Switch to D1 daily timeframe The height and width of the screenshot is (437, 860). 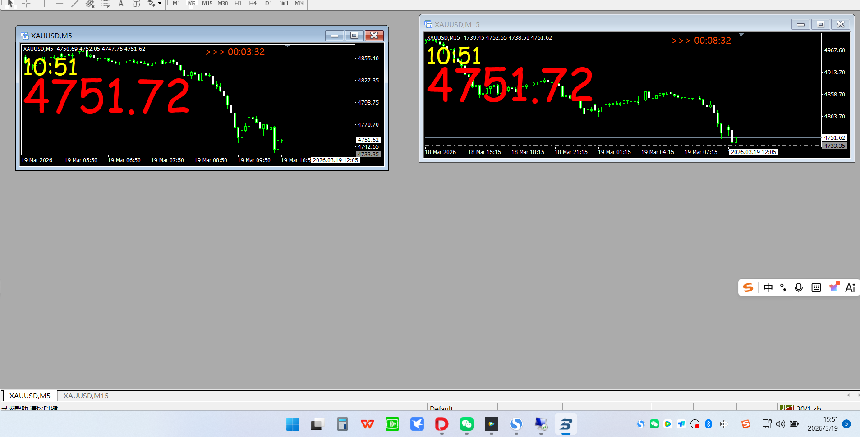pyautogui.click(x=269, y=4)
